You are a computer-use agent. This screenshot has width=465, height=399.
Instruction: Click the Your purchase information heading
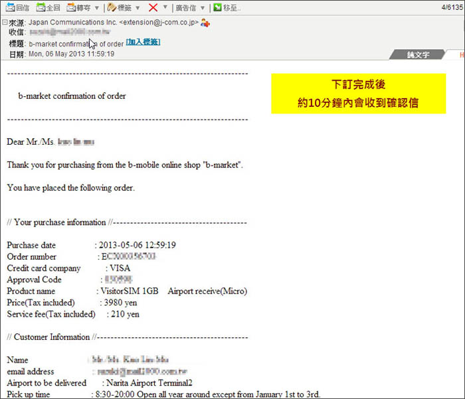pos(60,222)
